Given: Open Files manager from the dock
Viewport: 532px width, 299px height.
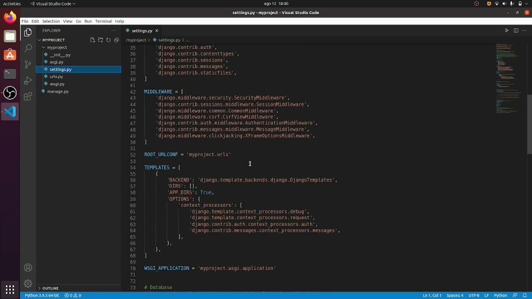Looking at the screenshot, I should (x=10, y=37).
